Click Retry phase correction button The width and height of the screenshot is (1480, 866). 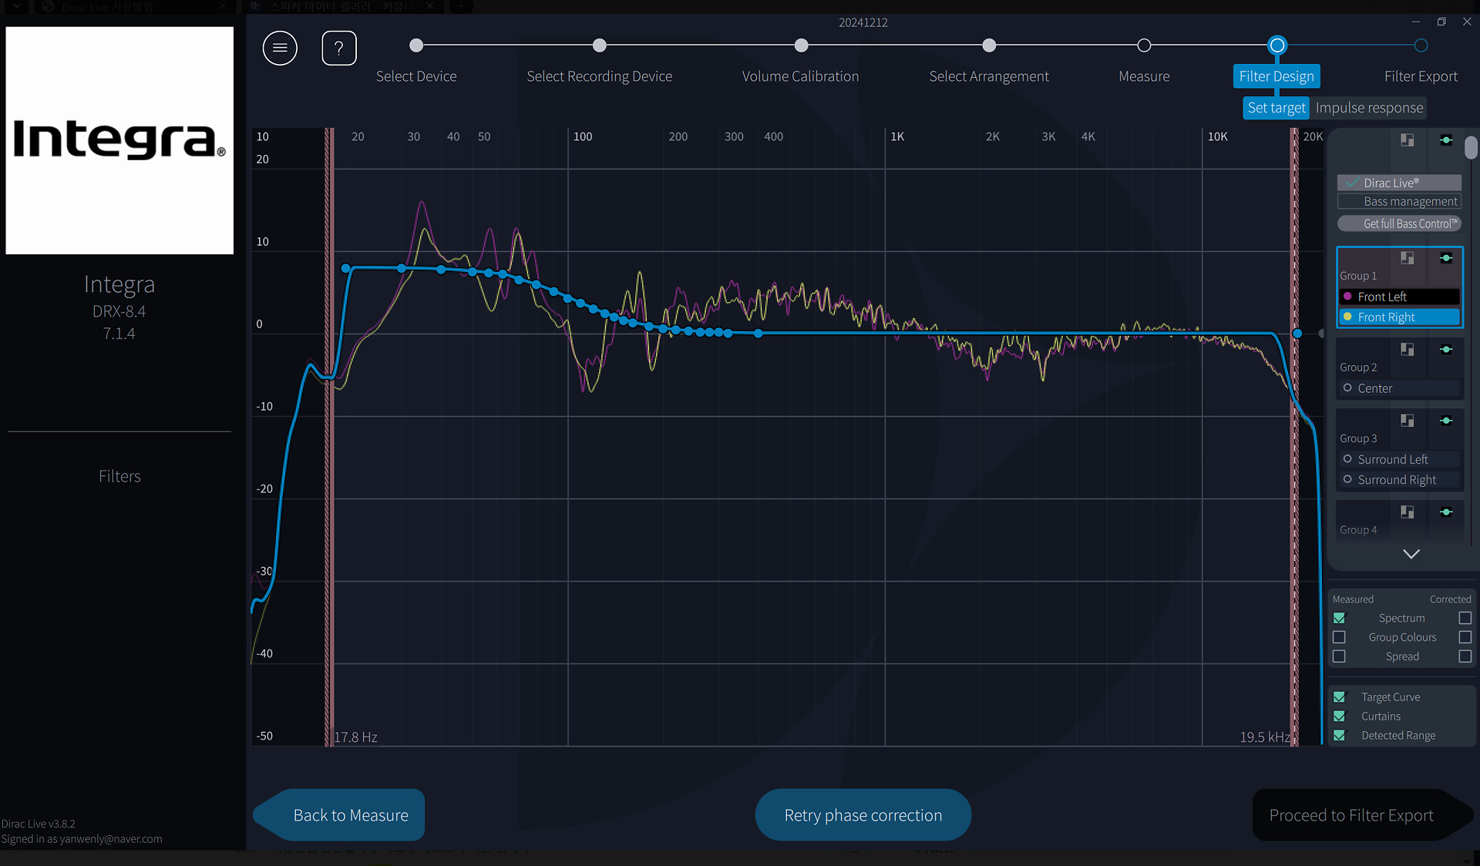pyautogui.click(x=863, y=815)
